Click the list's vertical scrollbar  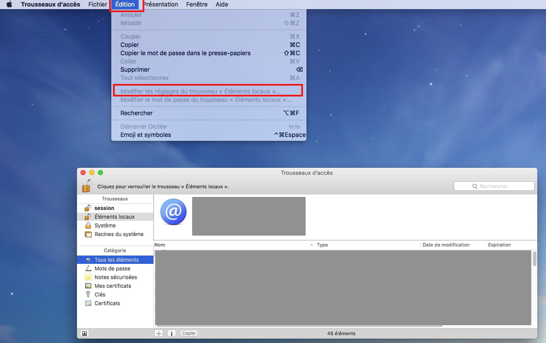[534, 259]
